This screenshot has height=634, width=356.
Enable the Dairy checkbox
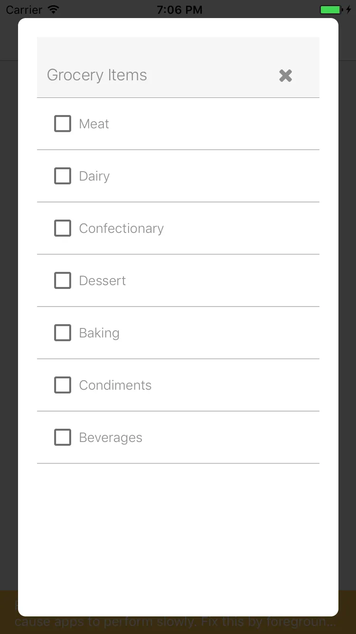pyautogui.click(x=63, y=176)
